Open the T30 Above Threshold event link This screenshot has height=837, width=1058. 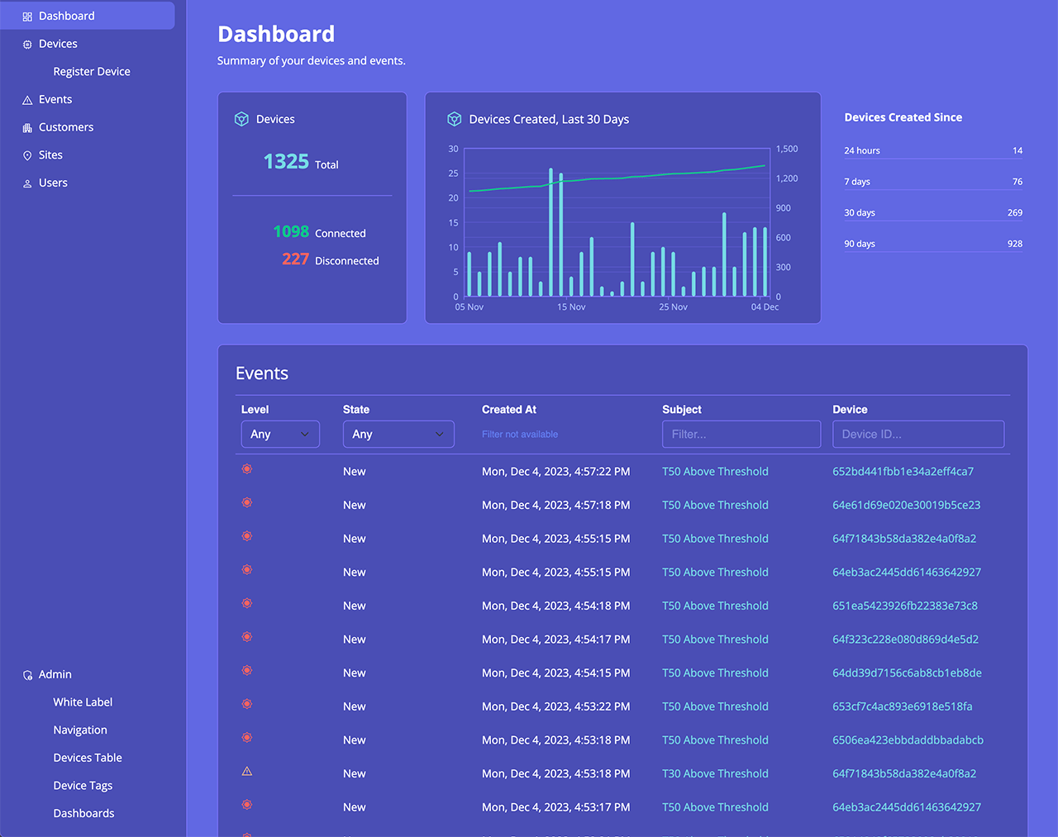click(x=715, y=774)
